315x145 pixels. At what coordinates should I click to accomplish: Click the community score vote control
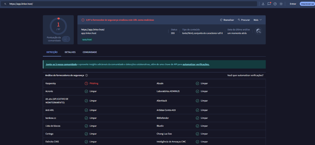tap(66, 39)
